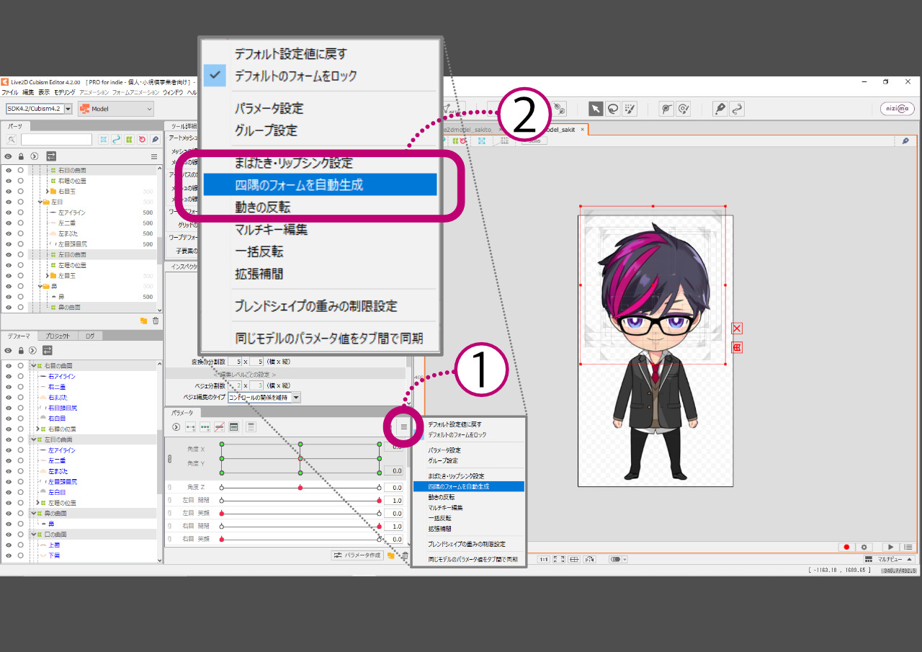Toggle visibility of 右瞳の位置 in Parts panel
Image resolution: width=922 pixels, height=652 pixels.
tap(9, 181)
